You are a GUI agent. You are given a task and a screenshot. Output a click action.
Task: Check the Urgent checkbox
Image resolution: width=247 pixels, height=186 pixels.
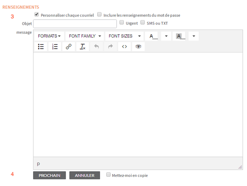(x=122, y=22)
